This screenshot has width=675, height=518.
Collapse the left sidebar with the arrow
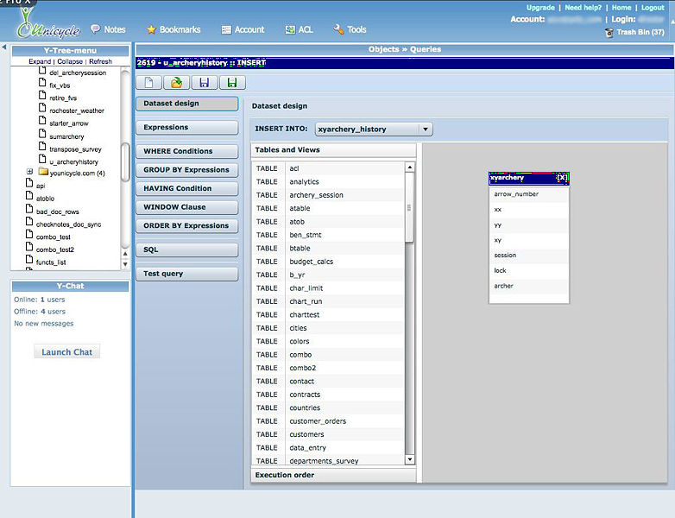pos(4,47)
